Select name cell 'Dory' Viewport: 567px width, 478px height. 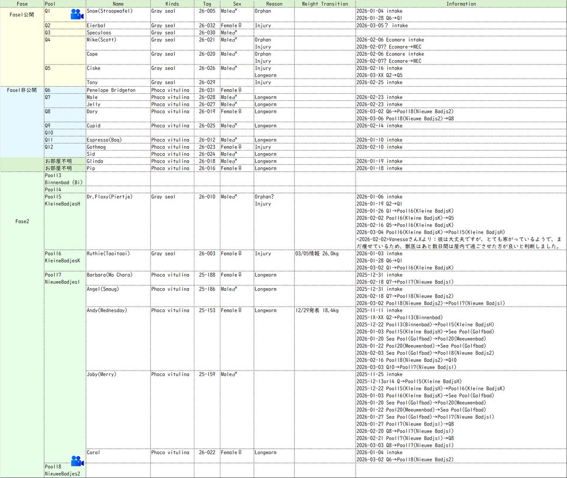click(x=118, y=115)
